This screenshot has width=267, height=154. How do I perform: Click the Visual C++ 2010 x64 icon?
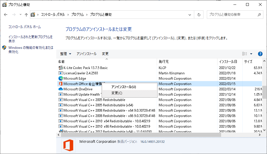pos(61,121)
